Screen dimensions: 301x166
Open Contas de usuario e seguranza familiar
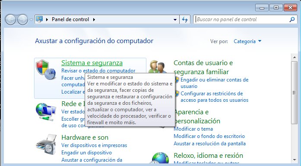tap(203, 67)
